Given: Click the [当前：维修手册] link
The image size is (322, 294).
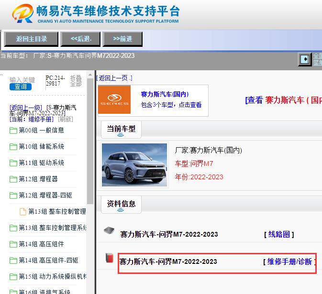Looking at the screenshot, I should coord(32,119).
